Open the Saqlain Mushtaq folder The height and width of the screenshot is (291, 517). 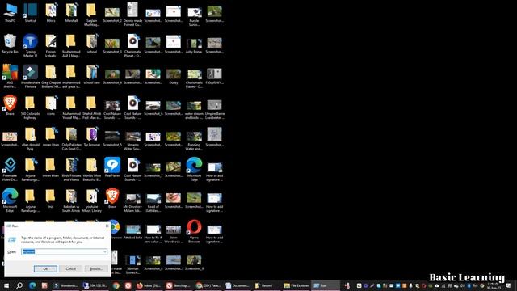point(91,15)
